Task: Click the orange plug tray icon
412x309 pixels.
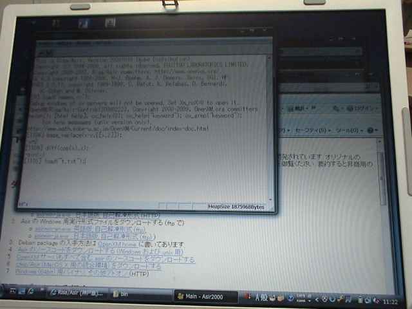Action: click(341, 299)
